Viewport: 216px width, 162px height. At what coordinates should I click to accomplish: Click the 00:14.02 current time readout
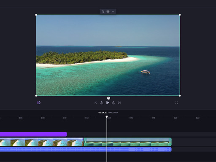pos(103,113)
